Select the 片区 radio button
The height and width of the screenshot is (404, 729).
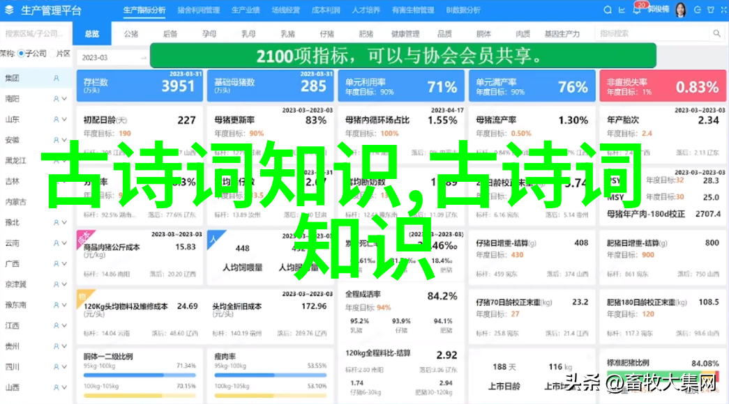pos(52,54)
